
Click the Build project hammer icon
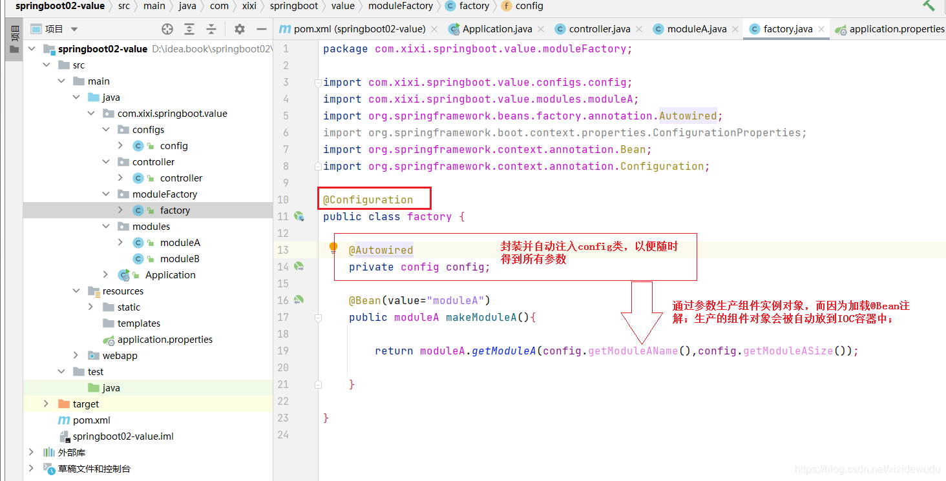[929, 6]
